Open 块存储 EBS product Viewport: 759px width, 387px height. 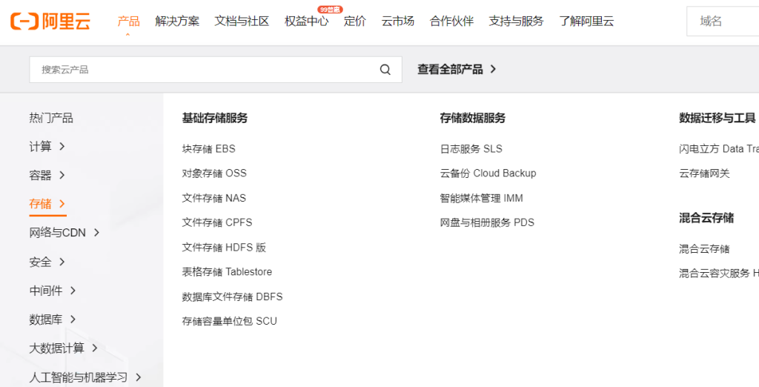(x=208, y=149)
